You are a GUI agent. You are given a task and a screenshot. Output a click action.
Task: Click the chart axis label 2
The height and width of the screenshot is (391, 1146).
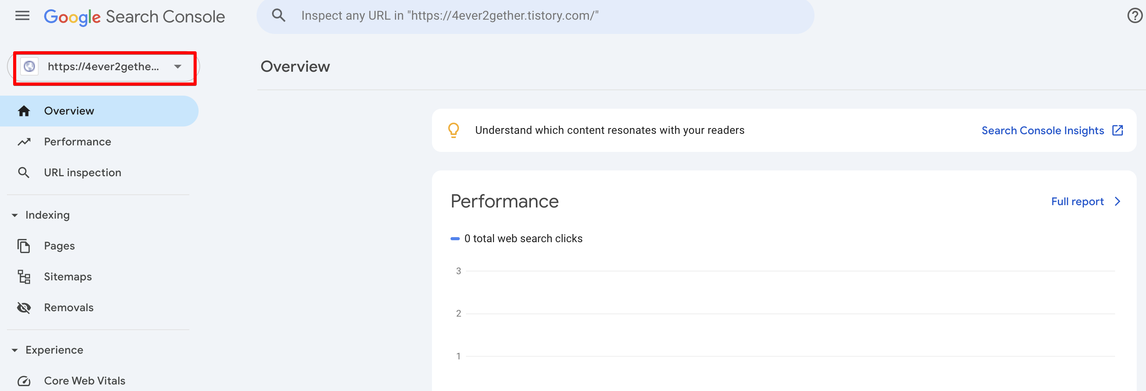point(458,314)
